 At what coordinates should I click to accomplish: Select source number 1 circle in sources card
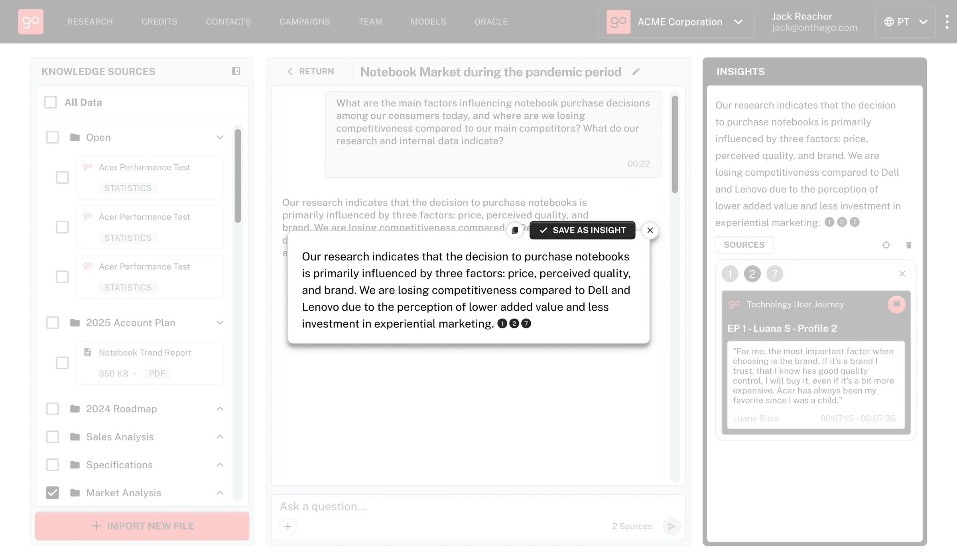point(730,274)
